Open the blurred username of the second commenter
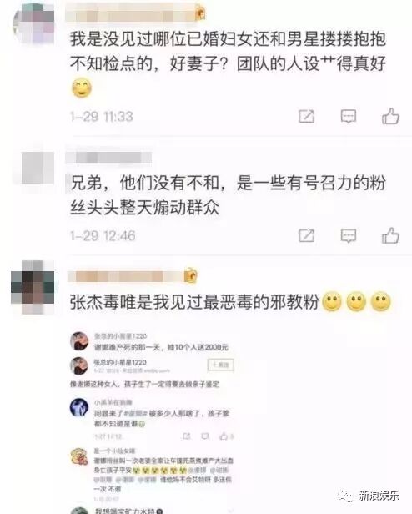Image resolution: width=412 pixels, height=514 pixels. [x=108, y=157]
